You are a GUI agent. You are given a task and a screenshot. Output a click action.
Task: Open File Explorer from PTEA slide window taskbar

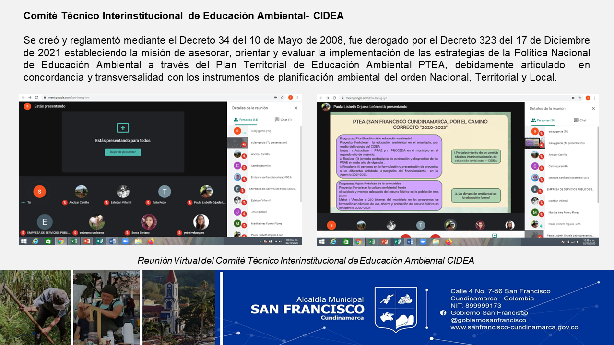(x=436, y=241)
